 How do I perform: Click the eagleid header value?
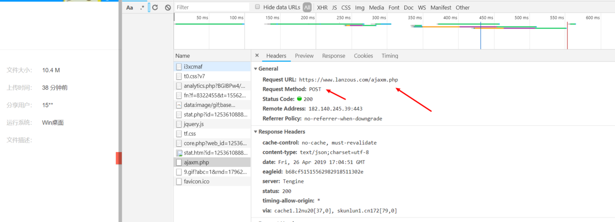pos(324,171)
